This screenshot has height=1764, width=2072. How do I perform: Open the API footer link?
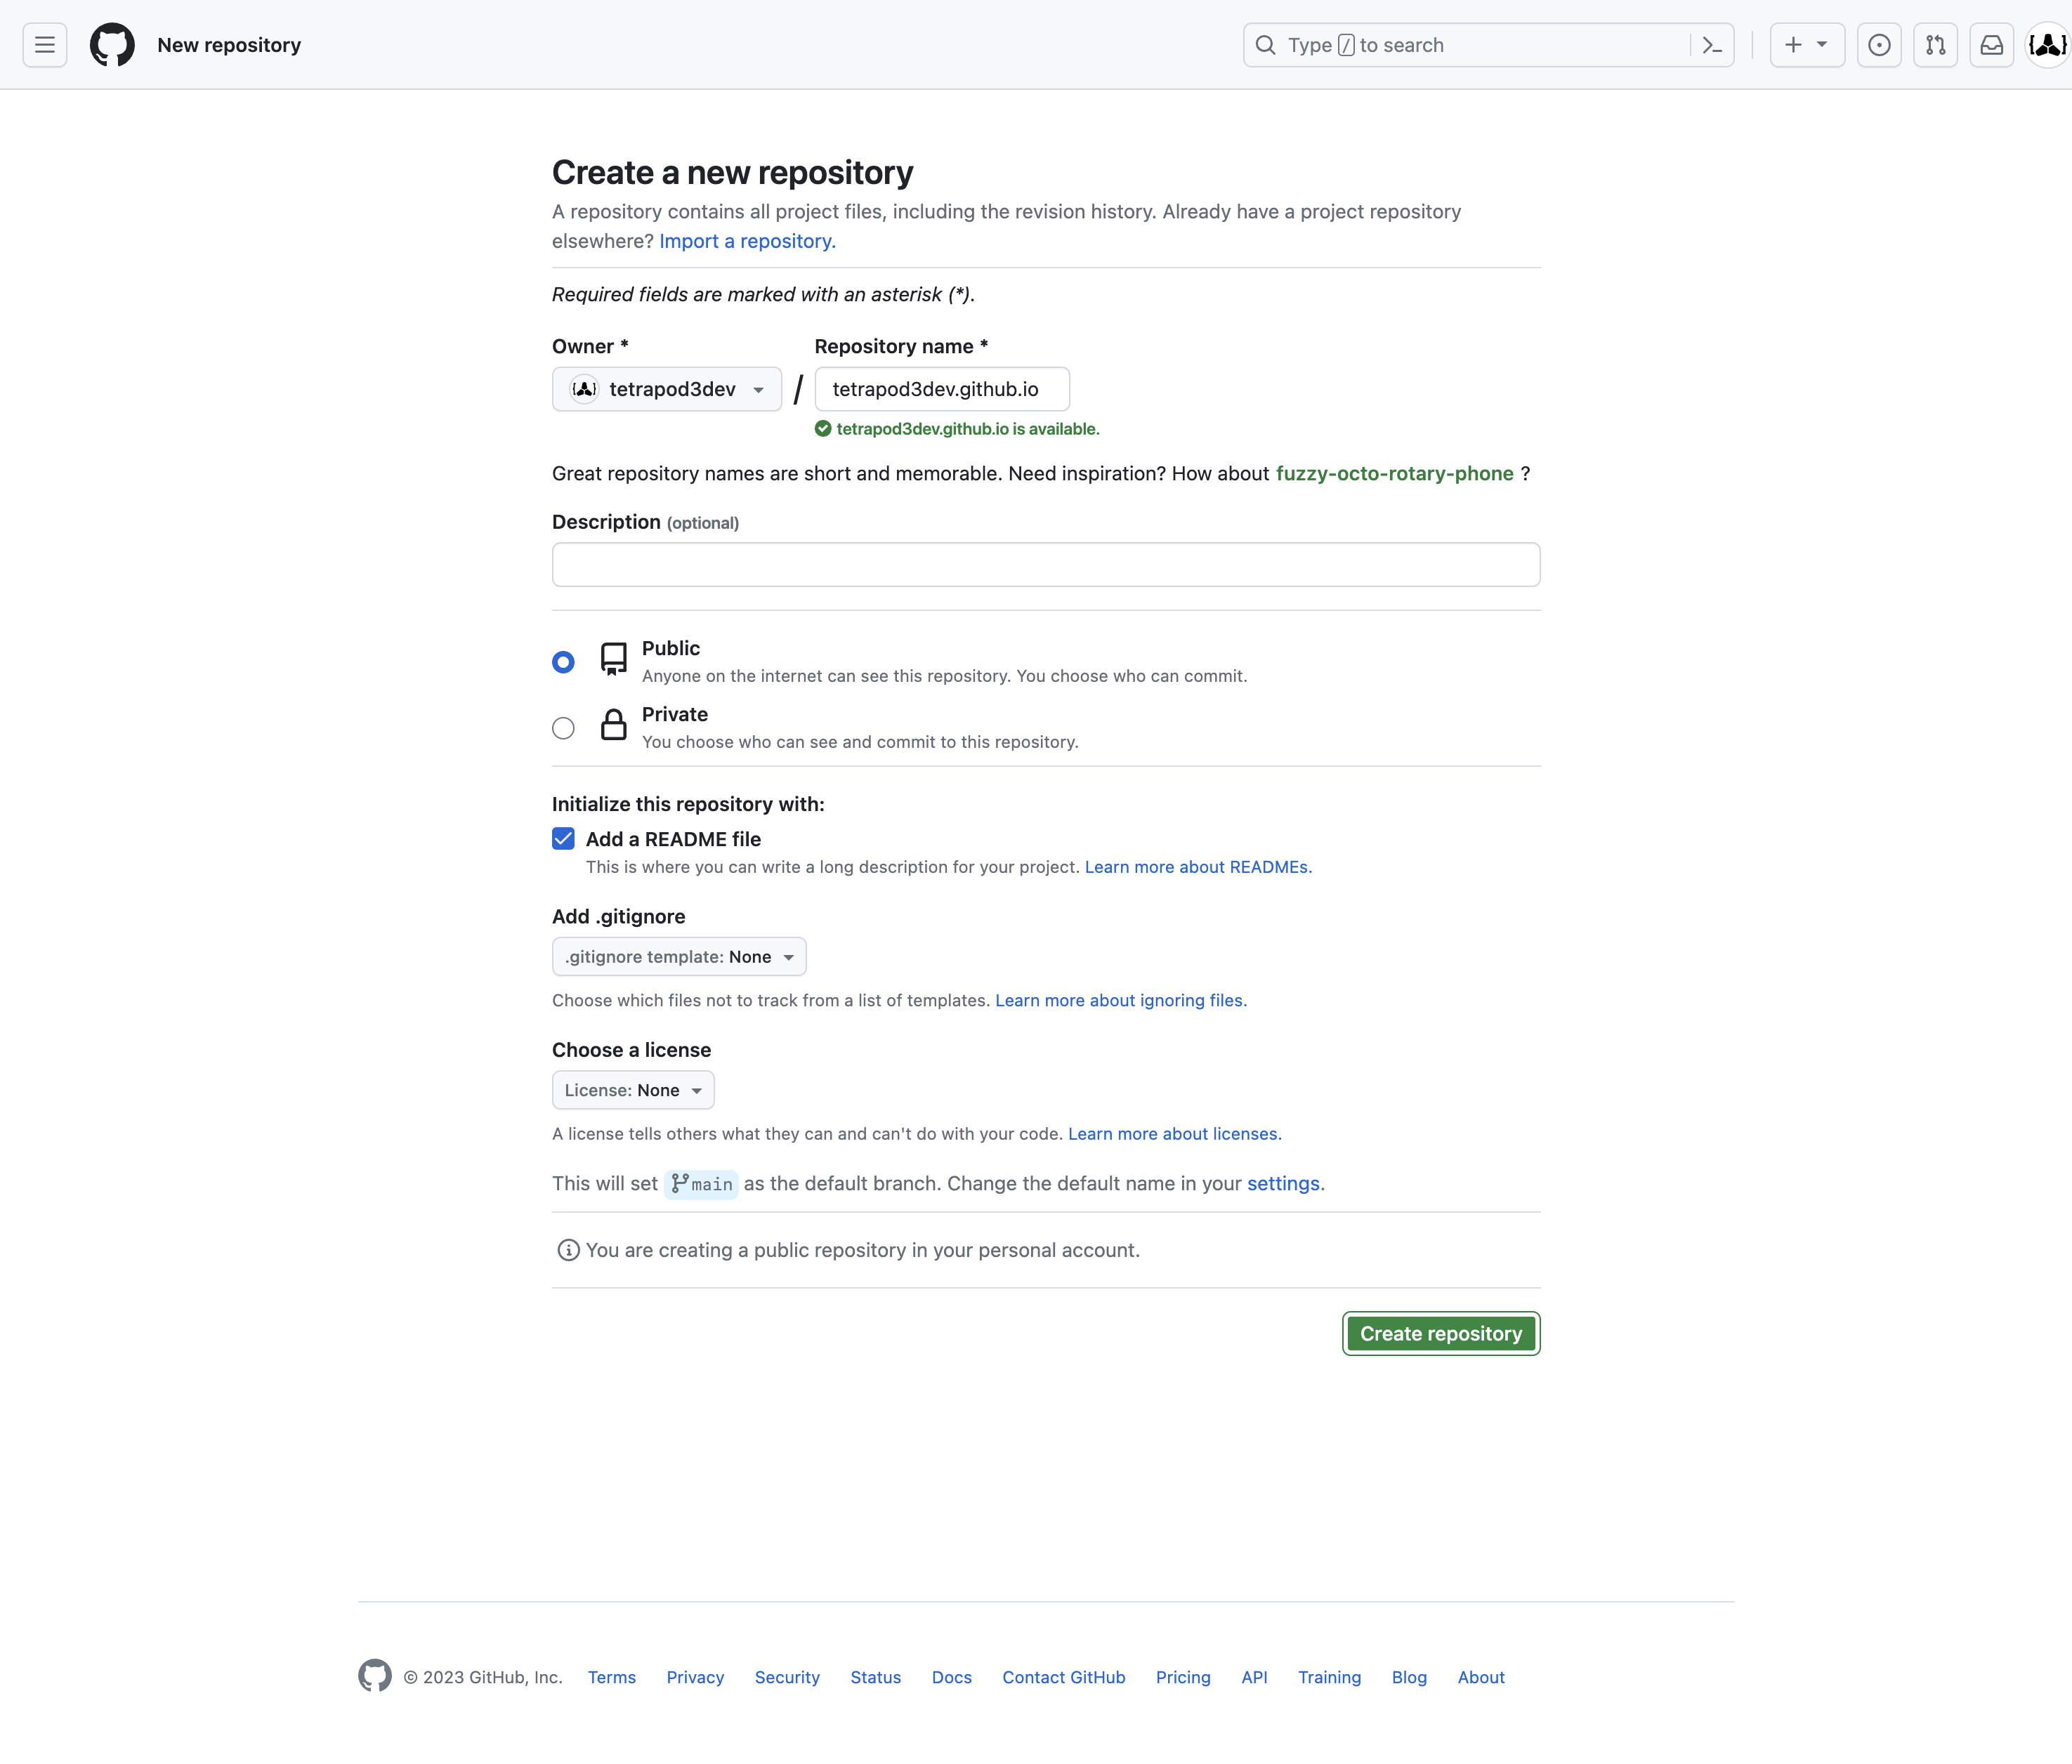point(1254,1678)
